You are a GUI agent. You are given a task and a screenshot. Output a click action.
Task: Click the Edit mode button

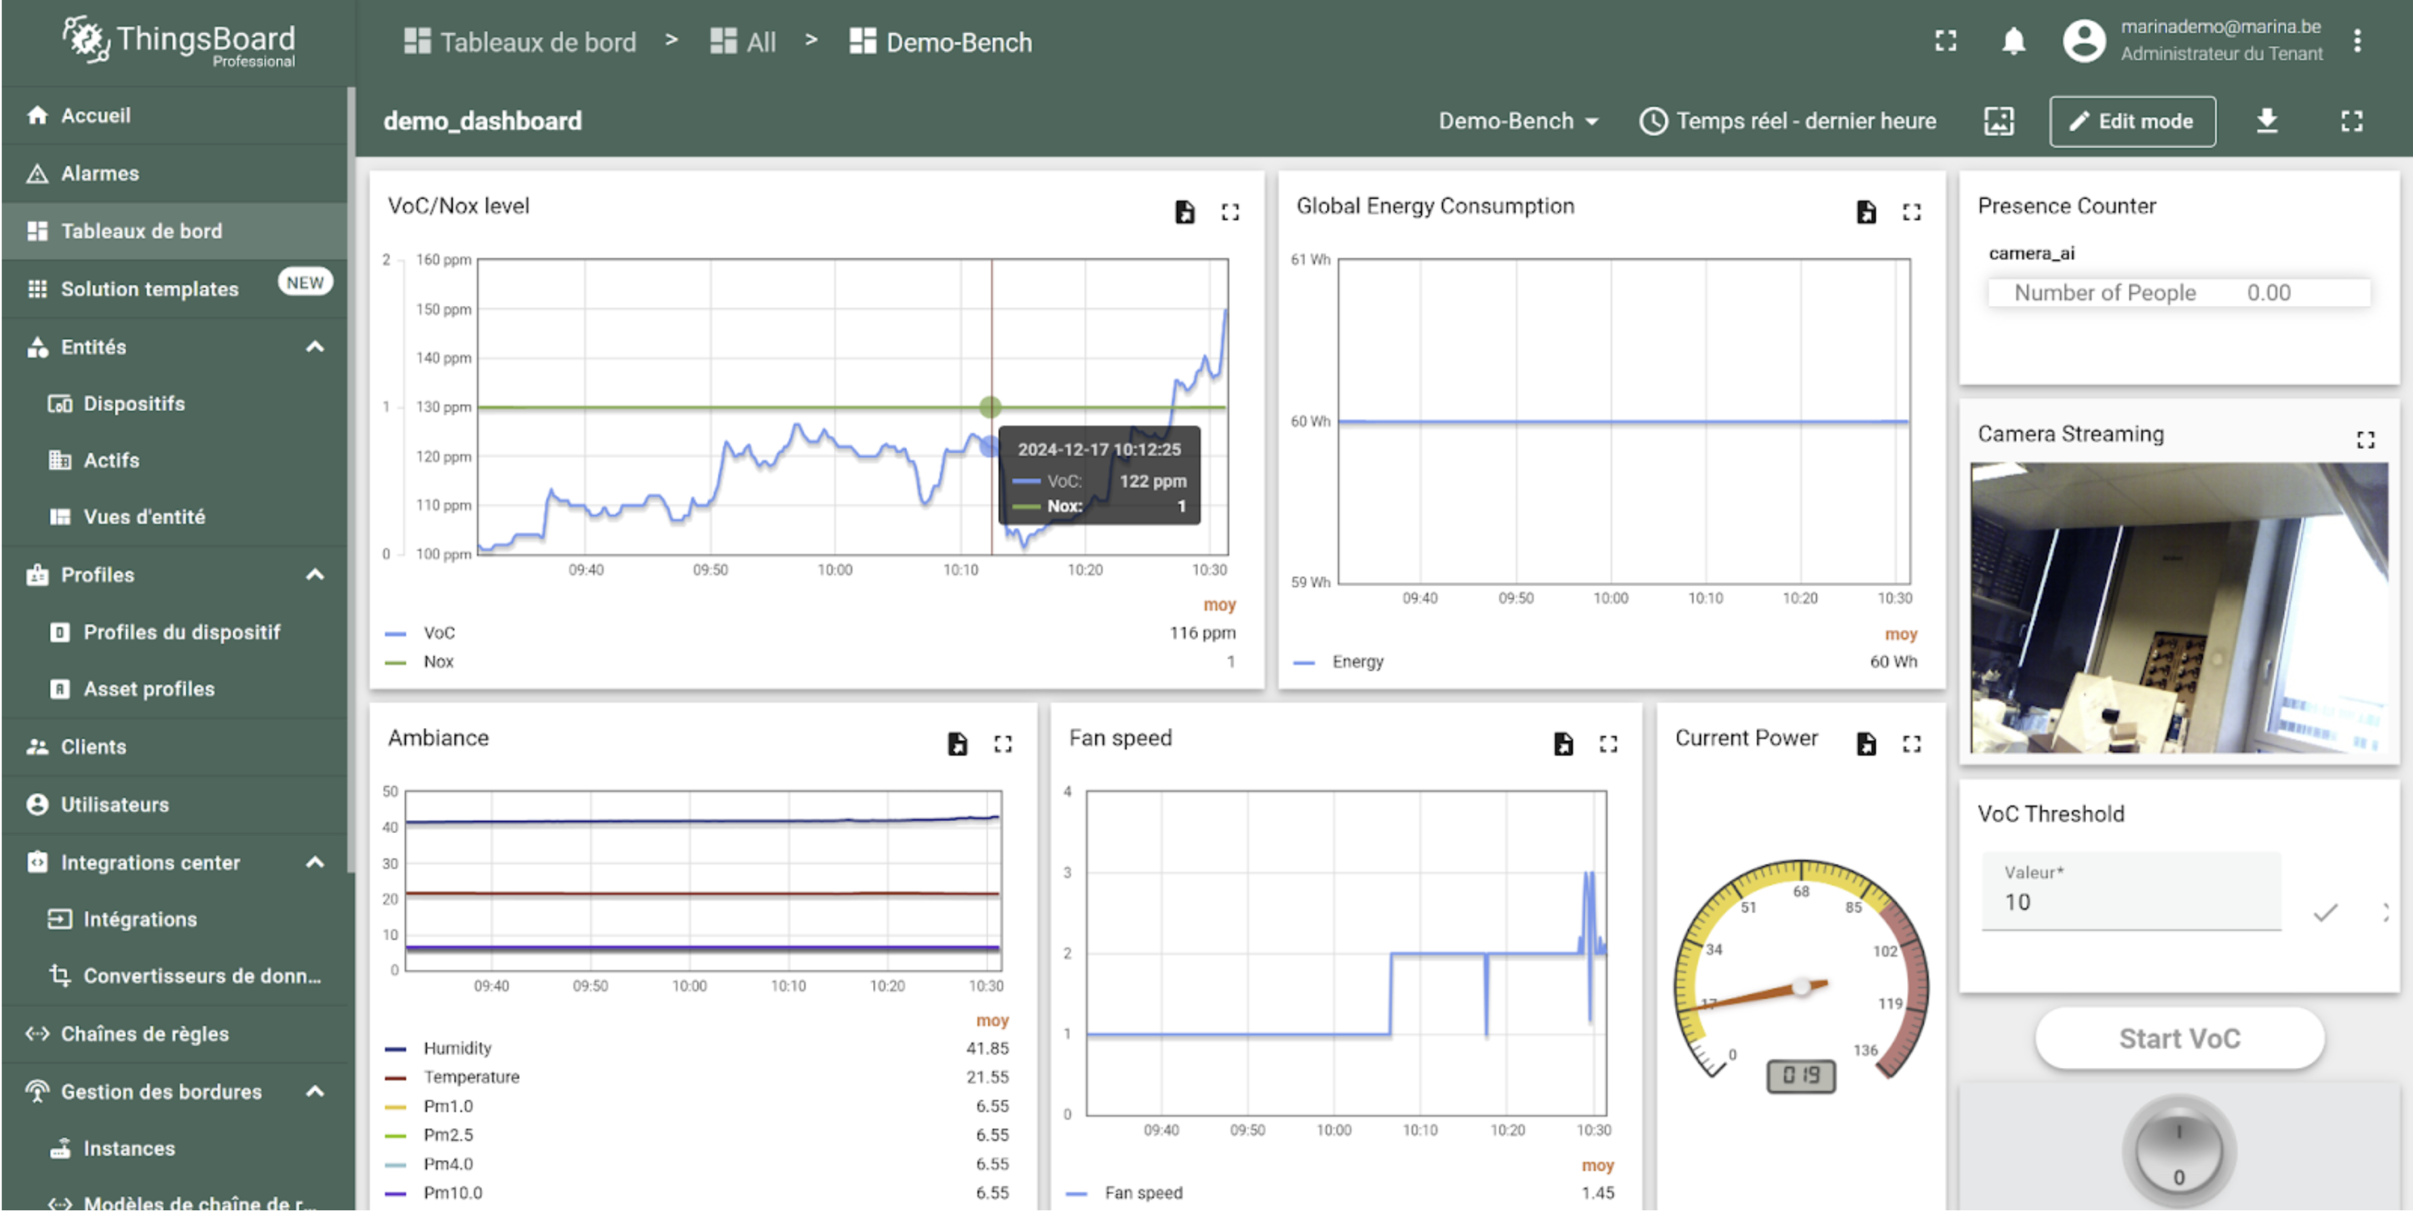click(x=2131, y=121)
